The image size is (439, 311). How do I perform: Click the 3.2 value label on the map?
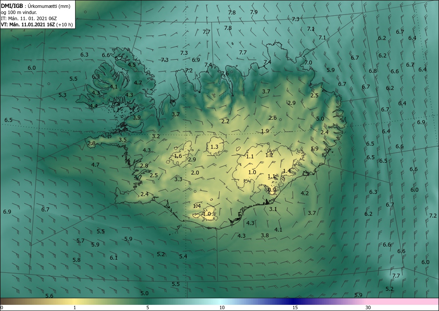[156, 136]
